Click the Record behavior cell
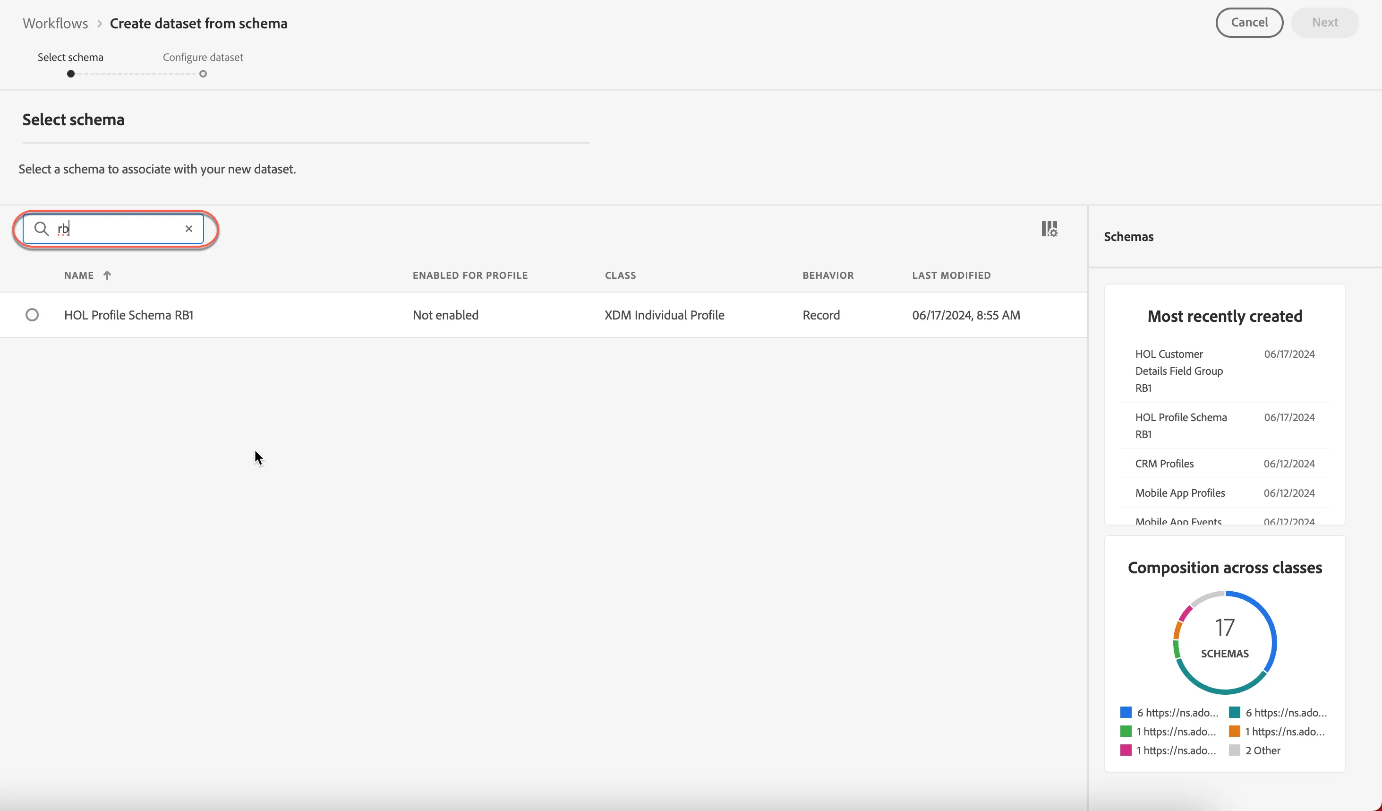1382x811 pixels. [821, 315]
